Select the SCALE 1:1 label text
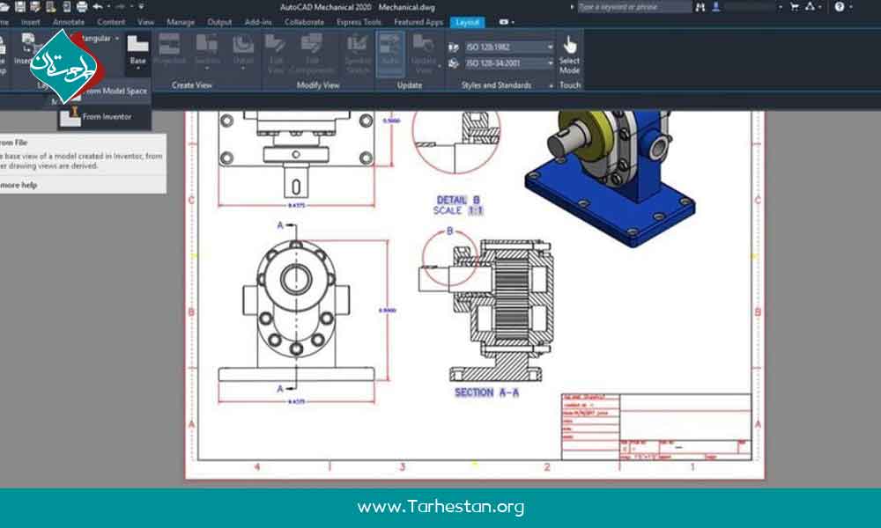 coord(458,210)
